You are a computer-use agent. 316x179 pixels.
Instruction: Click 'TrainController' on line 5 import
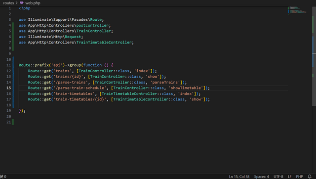(93, 31)
